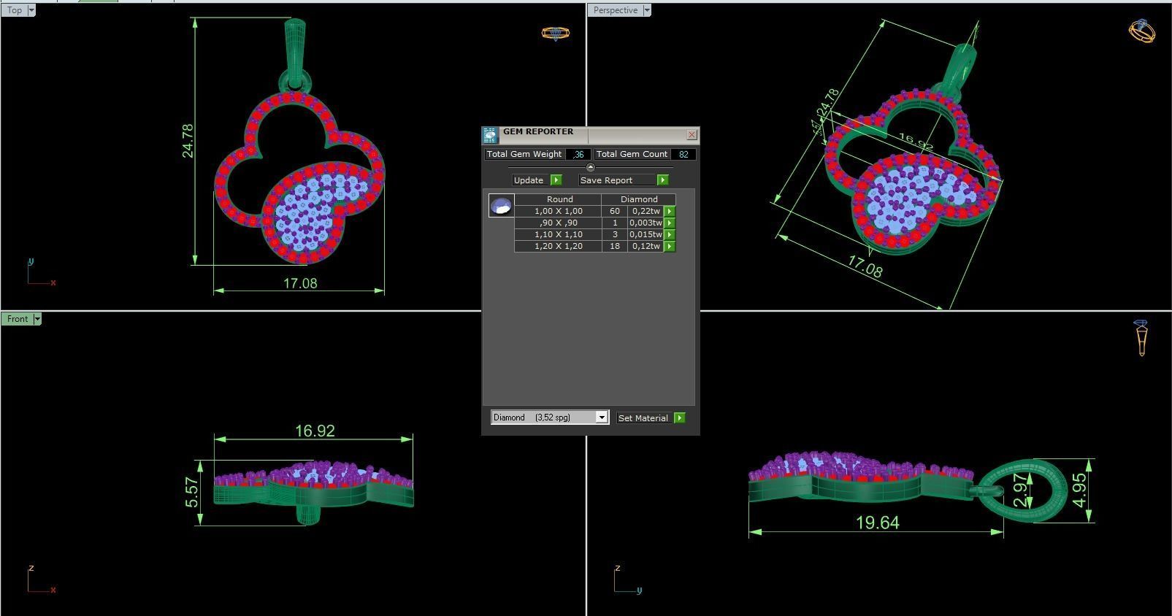Click the pendant icon in the lower-right viewport

1141,338
